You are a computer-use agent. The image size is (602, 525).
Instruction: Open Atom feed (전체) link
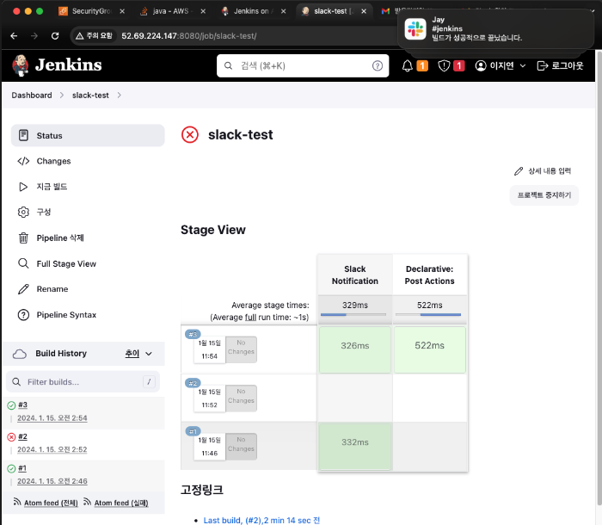pos(51,503)
